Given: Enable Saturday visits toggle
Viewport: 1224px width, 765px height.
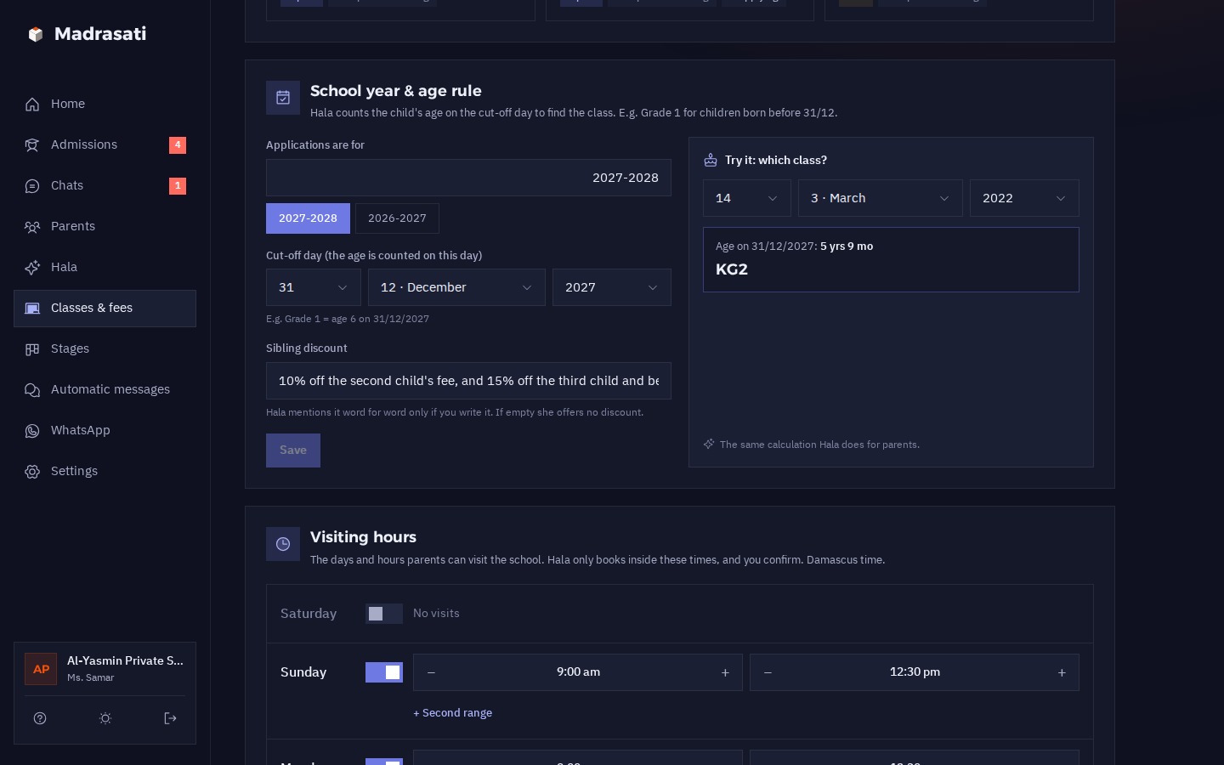Looking at the screenshot, I should click(x=384, y=614).
